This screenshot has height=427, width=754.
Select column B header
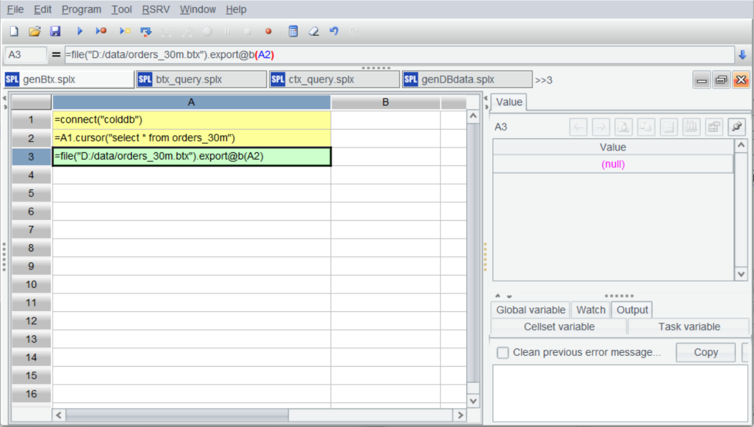point(386,102)
